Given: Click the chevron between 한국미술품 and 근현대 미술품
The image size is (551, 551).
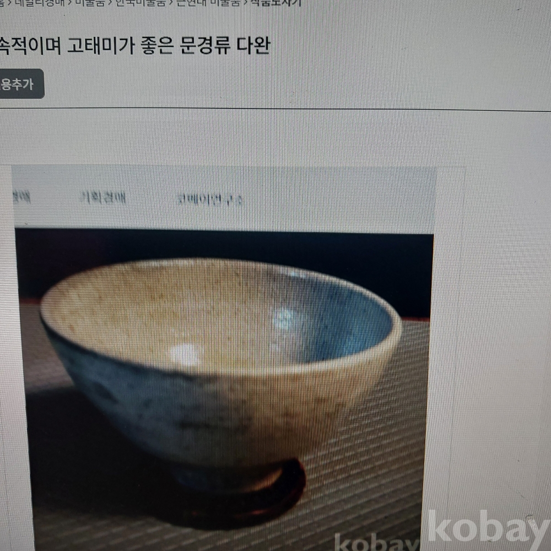Looking at the screenshot, I should (x=171, y=3).
